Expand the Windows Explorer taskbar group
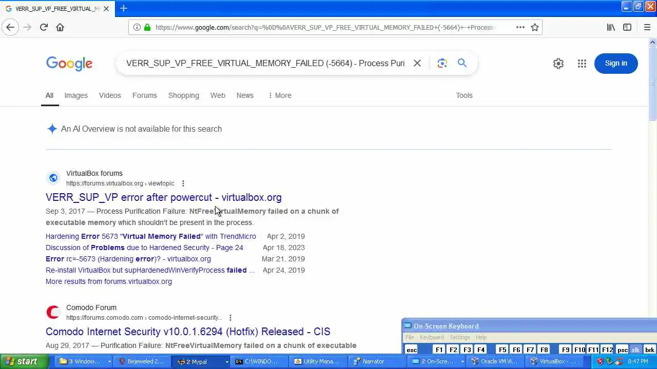Viewport: 657px width, 369px height. [x=109, y=361]
